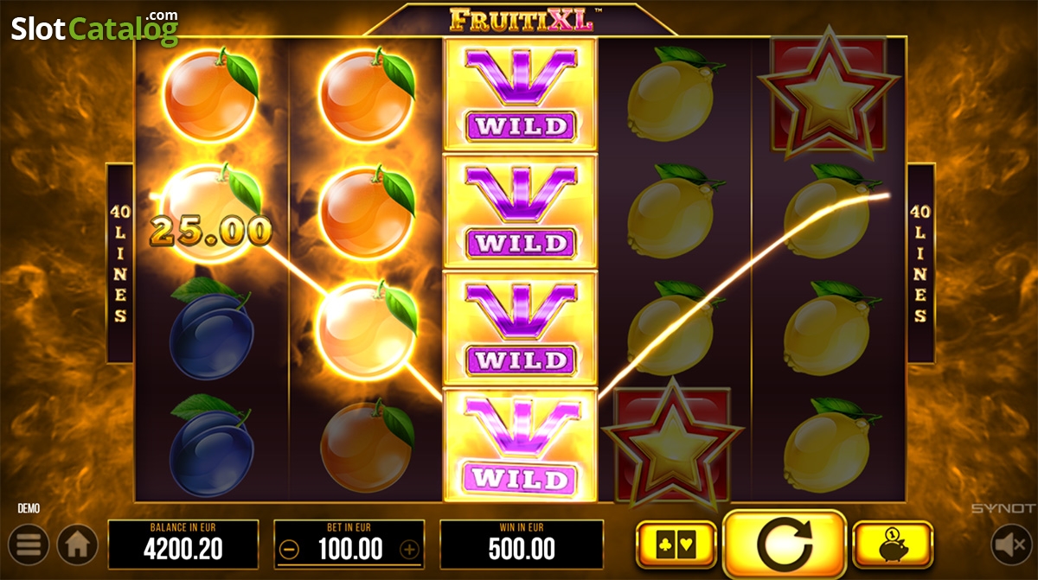Go to lobby via home icon
This screenshot has height=580, width=1038.
point(78,545)
